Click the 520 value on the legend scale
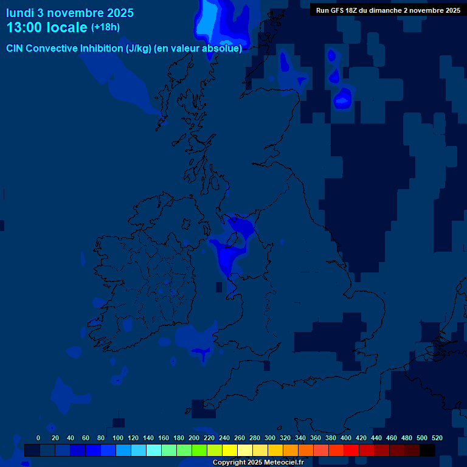Screen dimensions: 467x467 (x=437, y=438)
